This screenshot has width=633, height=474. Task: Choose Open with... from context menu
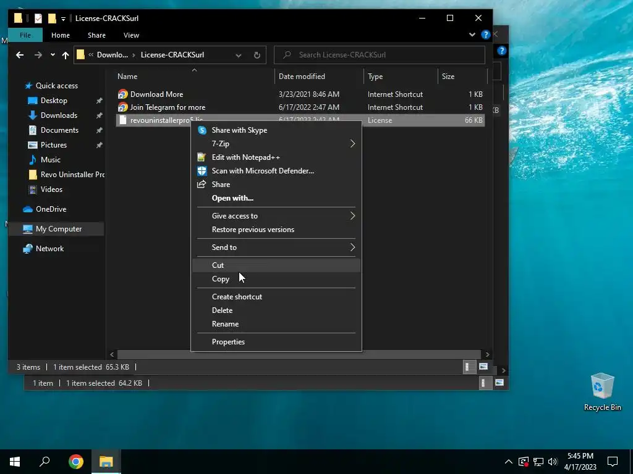(276, 198)
